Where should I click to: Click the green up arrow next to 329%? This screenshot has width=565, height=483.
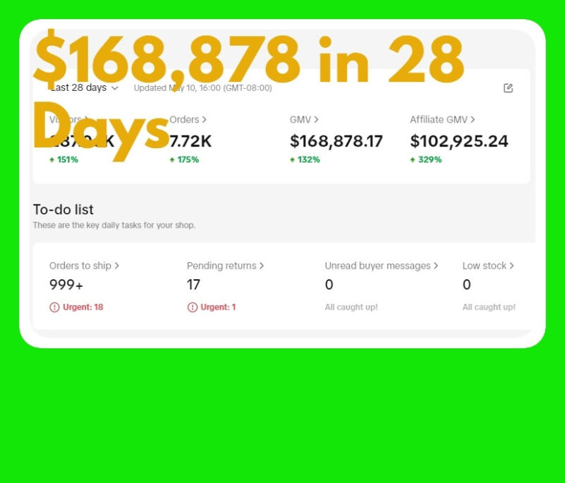click(x=413, y=160)
